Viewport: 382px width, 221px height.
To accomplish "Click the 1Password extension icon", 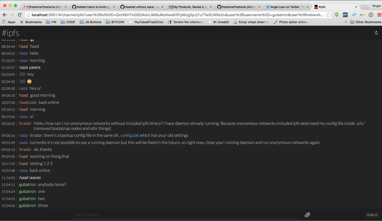I will click(371, 15).
